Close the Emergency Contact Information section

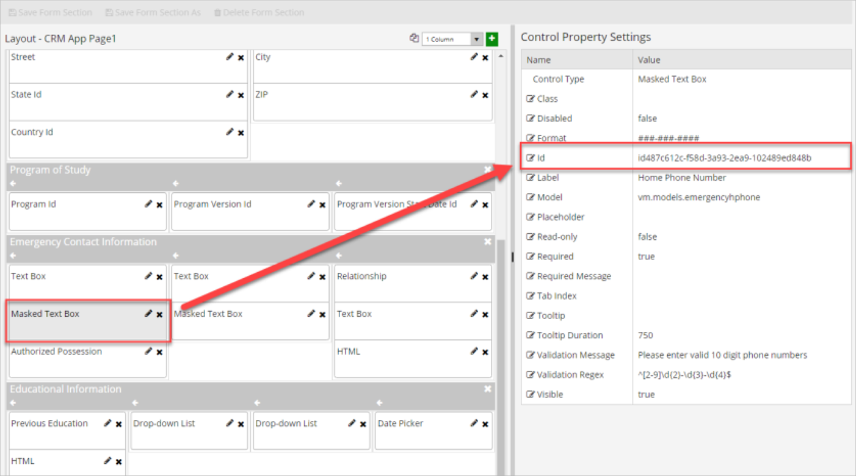(487, 242)
